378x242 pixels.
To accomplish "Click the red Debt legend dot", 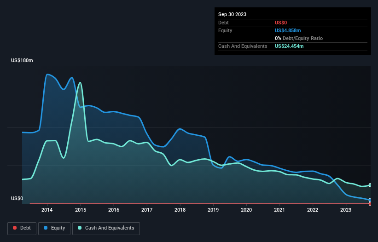I will click(x=15, y=228).
